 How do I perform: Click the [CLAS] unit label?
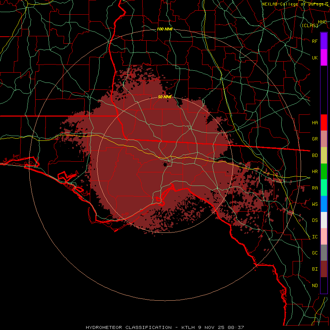pos(310,25)
